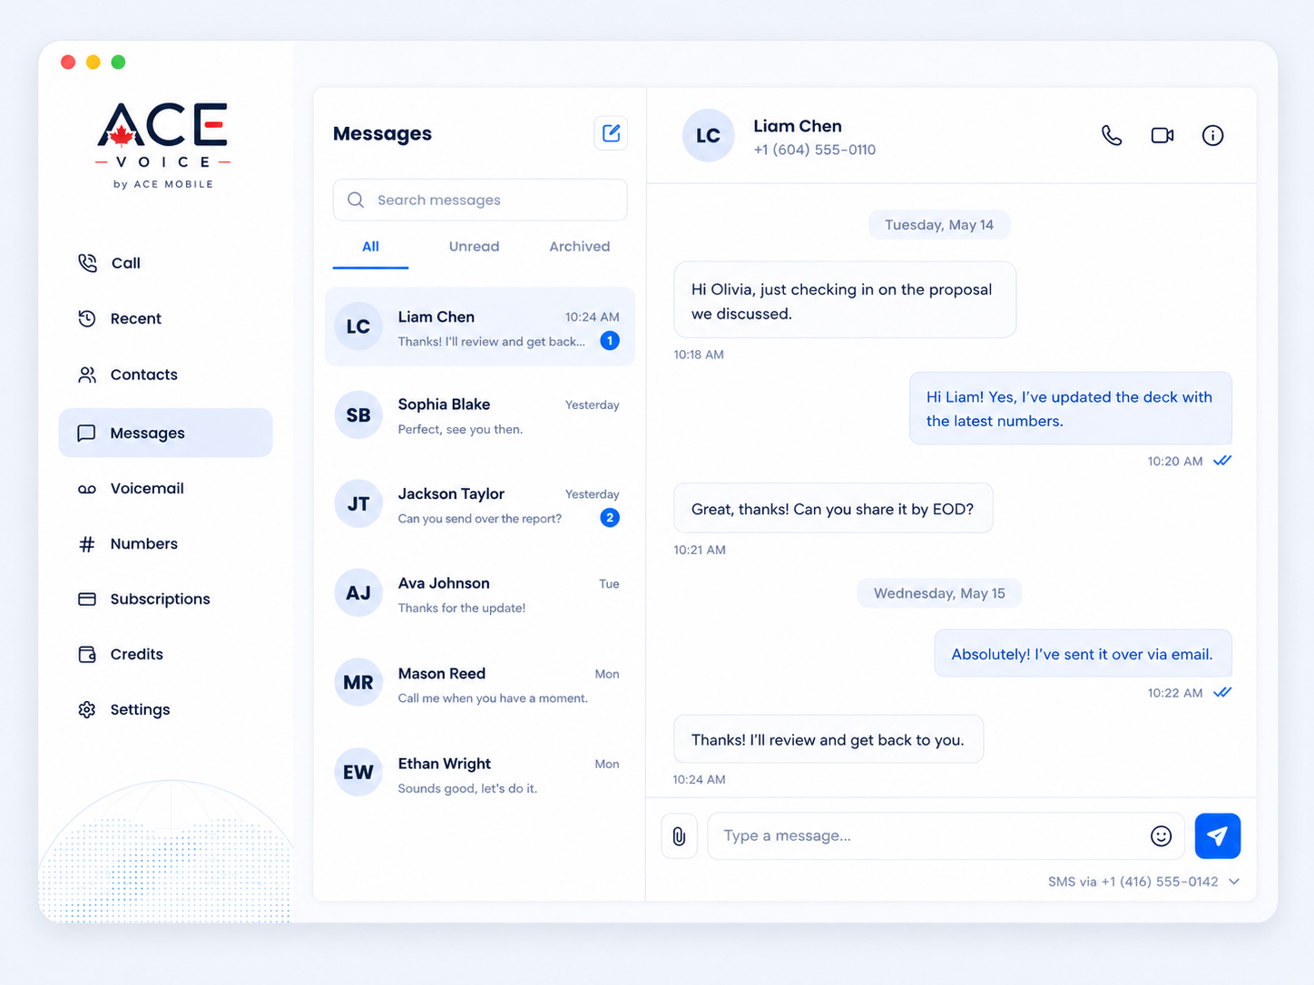This screenshot has height=985, width=1314.
Task: Click the Credits wallet icon in sidebar
Action: 87,655
